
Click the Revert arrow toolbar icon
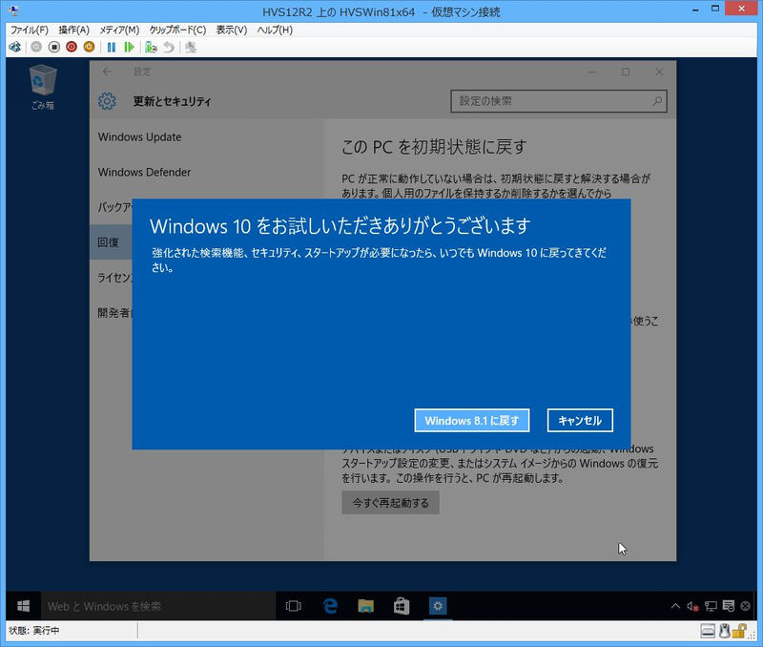tap(169, 47)
